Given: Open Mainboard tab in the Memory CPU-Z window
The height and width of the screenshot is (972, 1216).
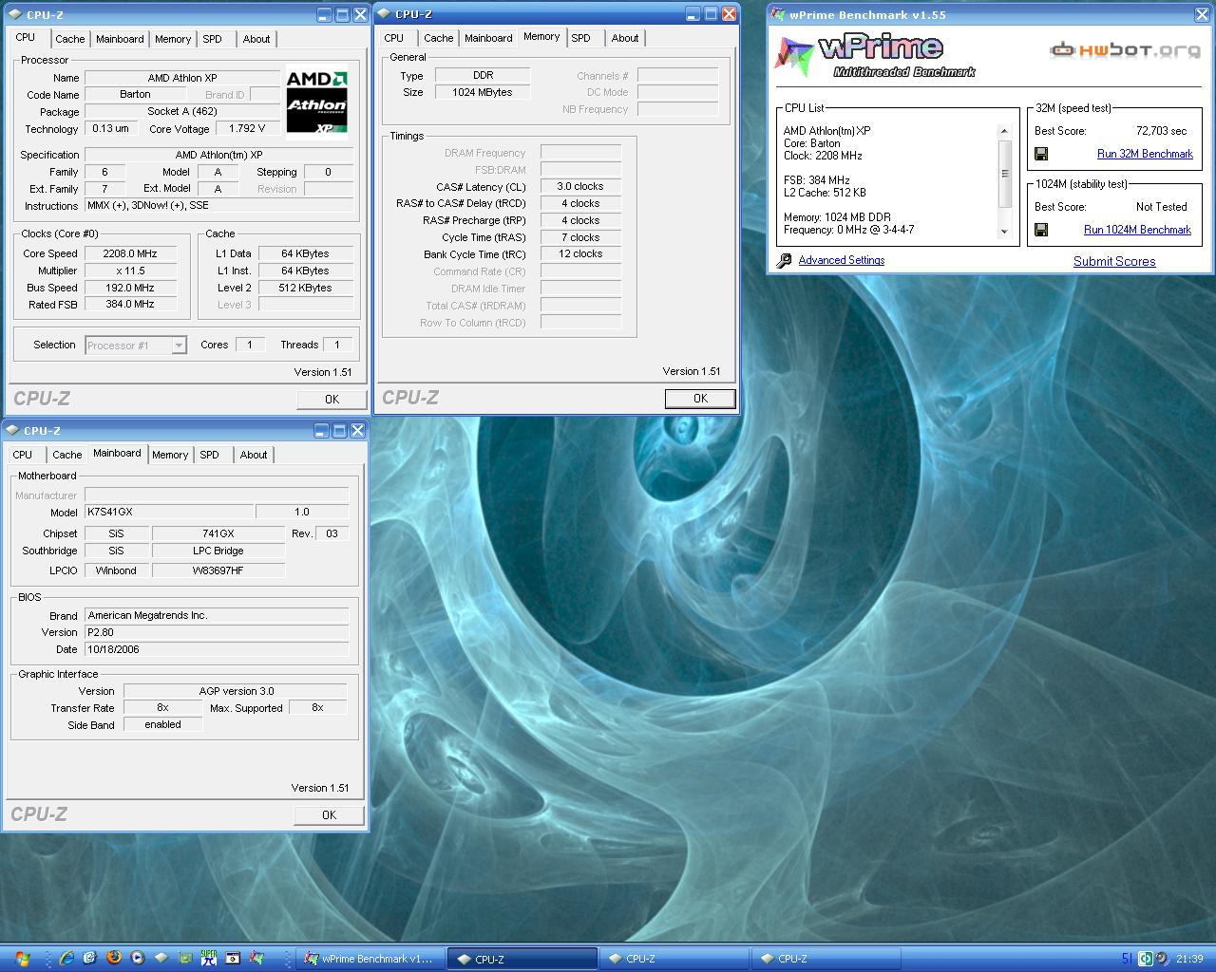Looking at the screenshot, I should (x=488, y=38).
